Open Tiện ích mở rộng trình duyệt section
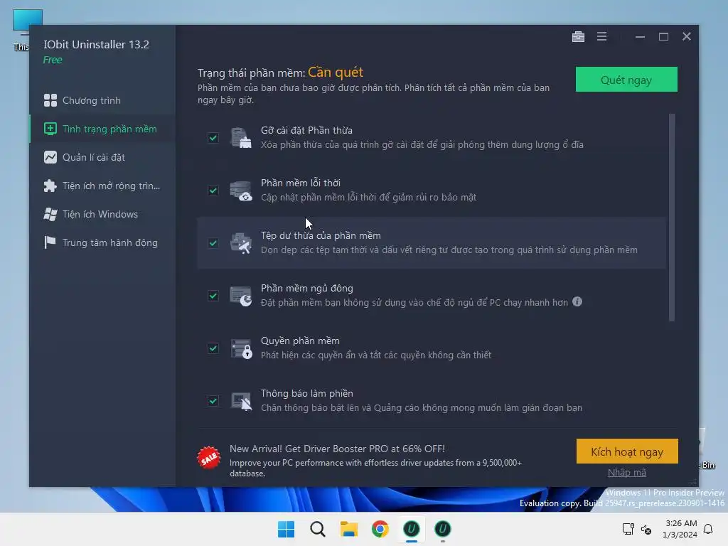The image size is (728, 546). click(102, 186)
